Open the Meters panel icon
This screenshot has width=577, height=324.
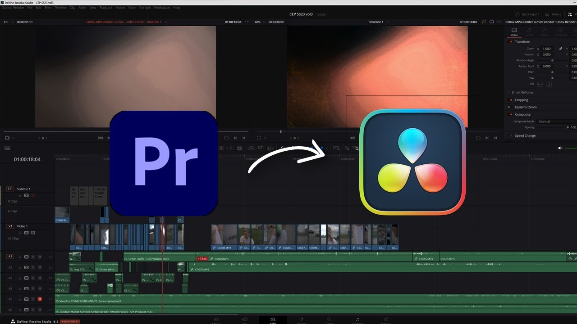(546, 14)
